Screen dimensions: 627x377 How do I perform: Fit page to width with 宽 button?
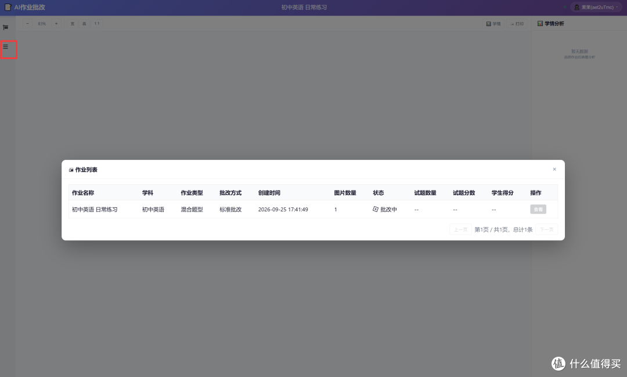73,24
